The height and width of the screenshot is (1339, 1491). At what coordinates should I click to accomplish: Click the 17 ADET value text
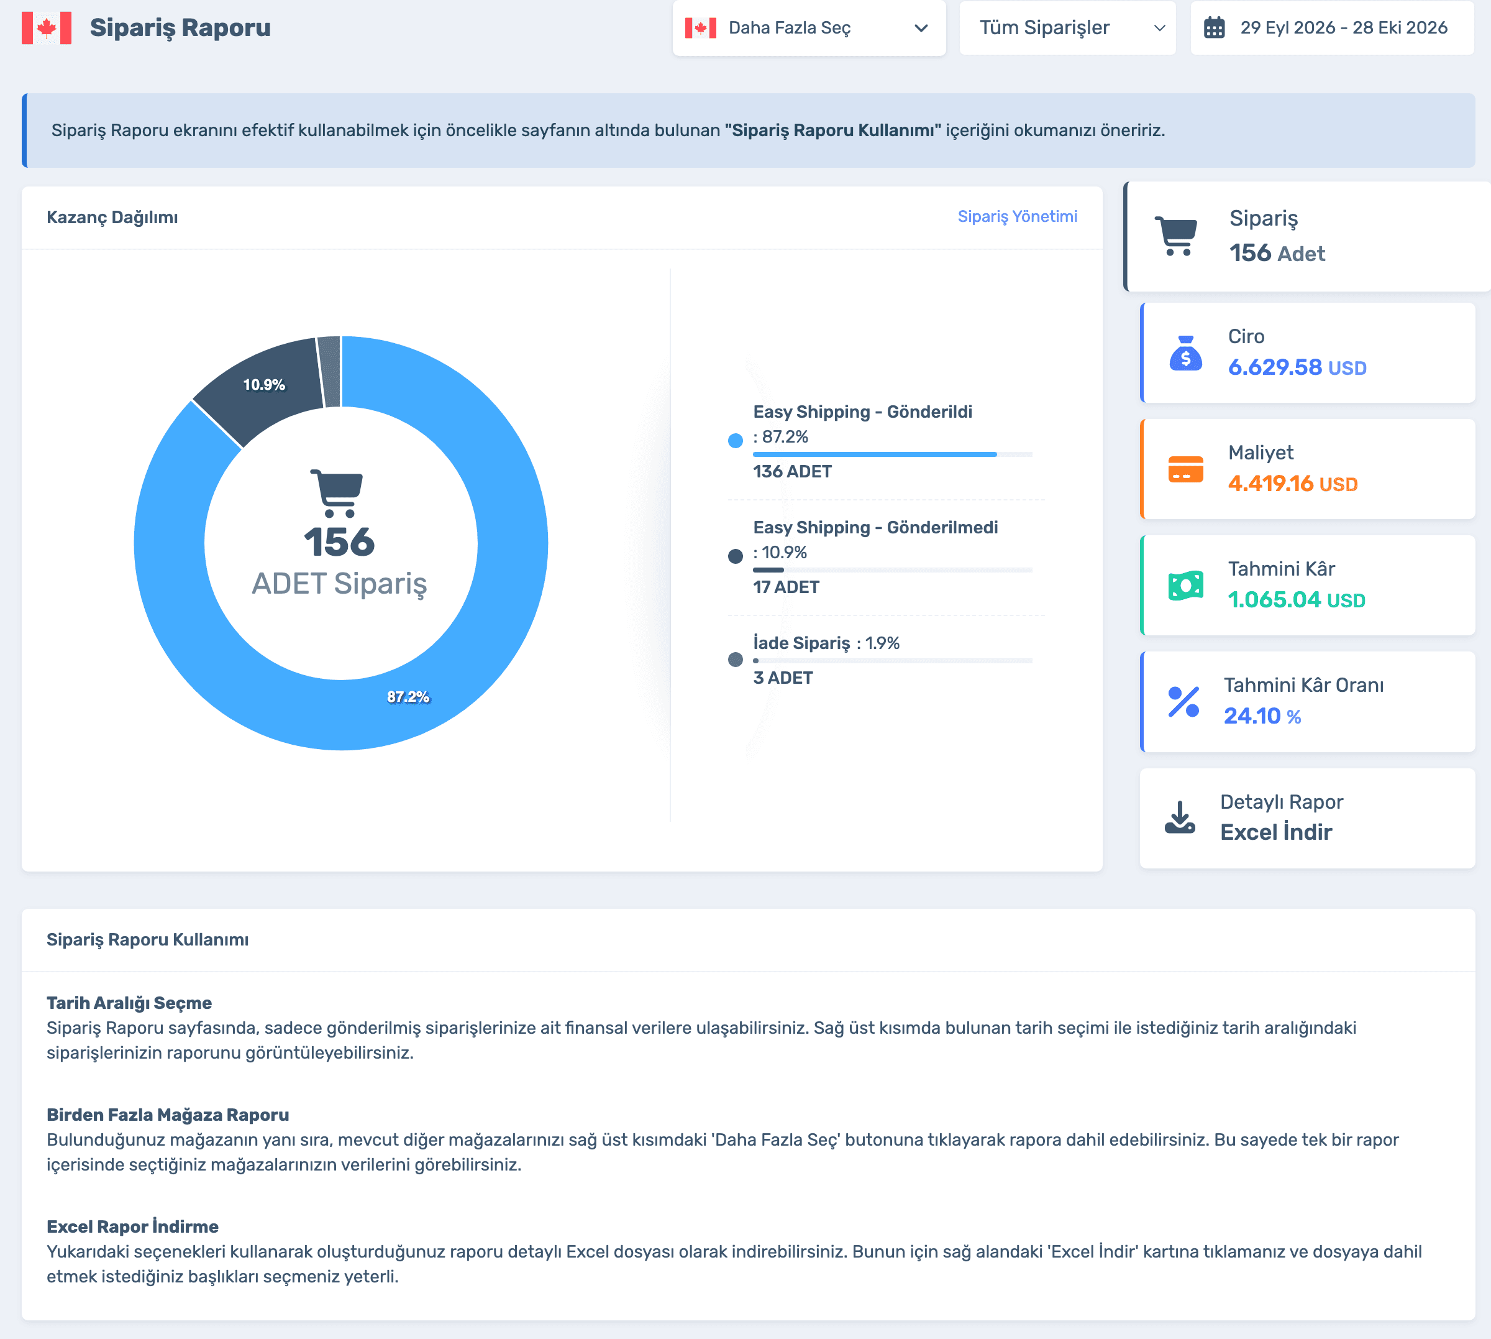click(786, 587)
